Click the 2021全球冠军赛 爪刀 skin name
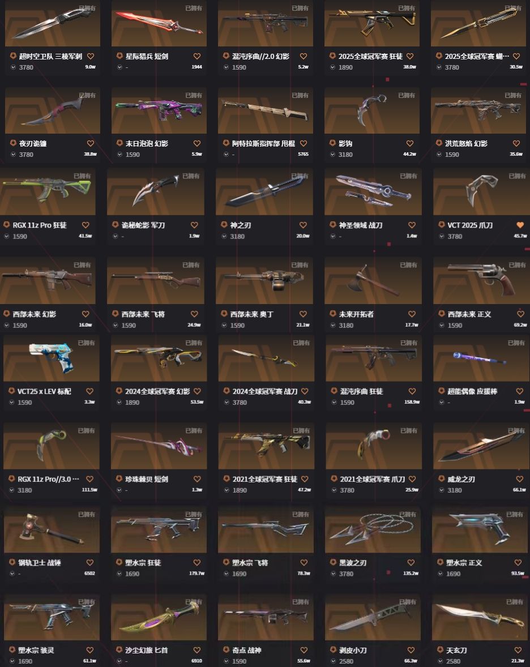Viewport: 530px width, 667px height. (x=372, y=479)
